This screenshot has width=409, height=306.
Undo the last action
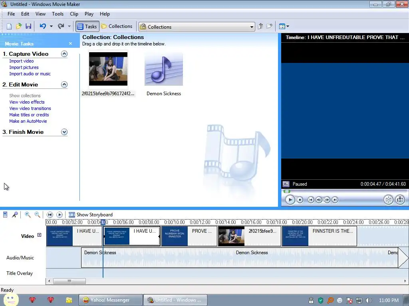pos(43,26)
